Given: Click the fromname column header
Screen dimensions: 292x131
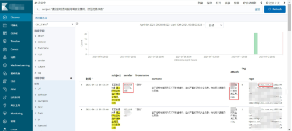Looking at the screenshot, I should (x=142, y=75).
